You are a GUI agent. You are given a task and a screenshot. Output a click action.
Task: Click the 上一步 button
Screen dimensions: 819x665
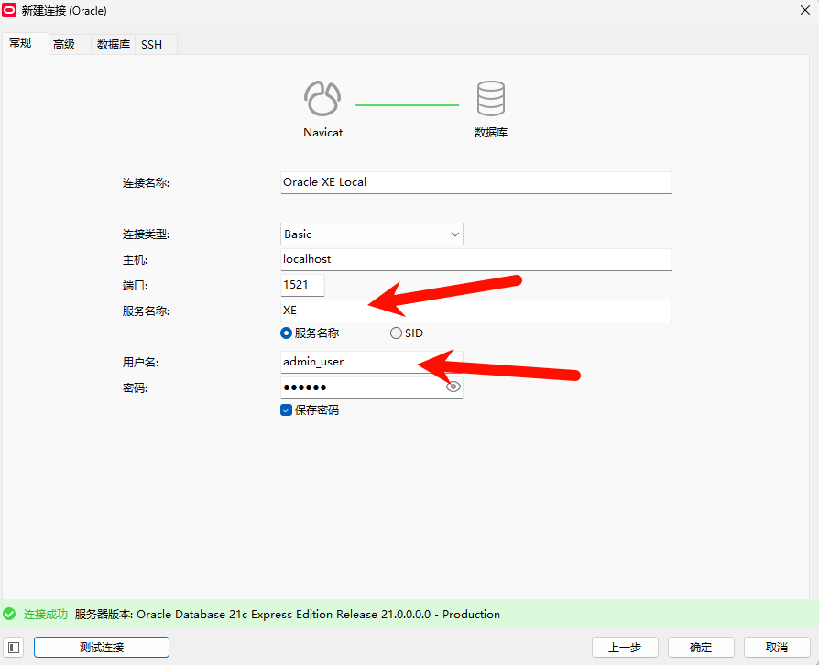[x=625, y=648]
